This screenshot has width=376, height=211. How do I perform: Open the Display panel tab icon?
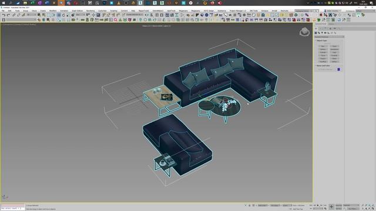coord(335,29)
